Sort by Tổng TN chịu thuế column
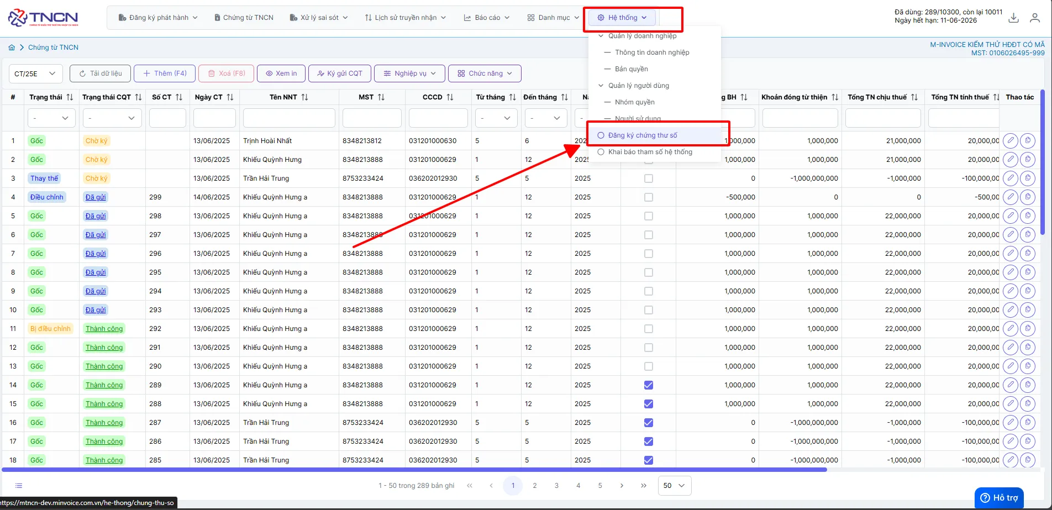Screen dimensions: 1052x510 tap(914, 97)
